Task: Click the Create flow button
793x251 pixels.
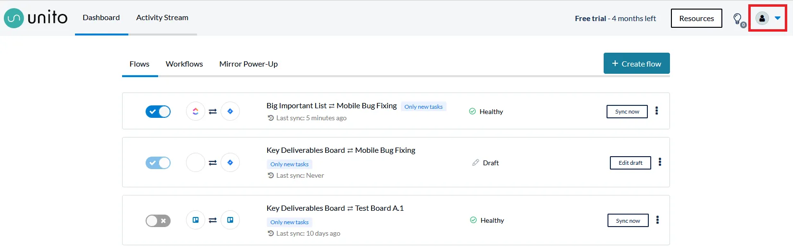Action: (x=636, y=64)
